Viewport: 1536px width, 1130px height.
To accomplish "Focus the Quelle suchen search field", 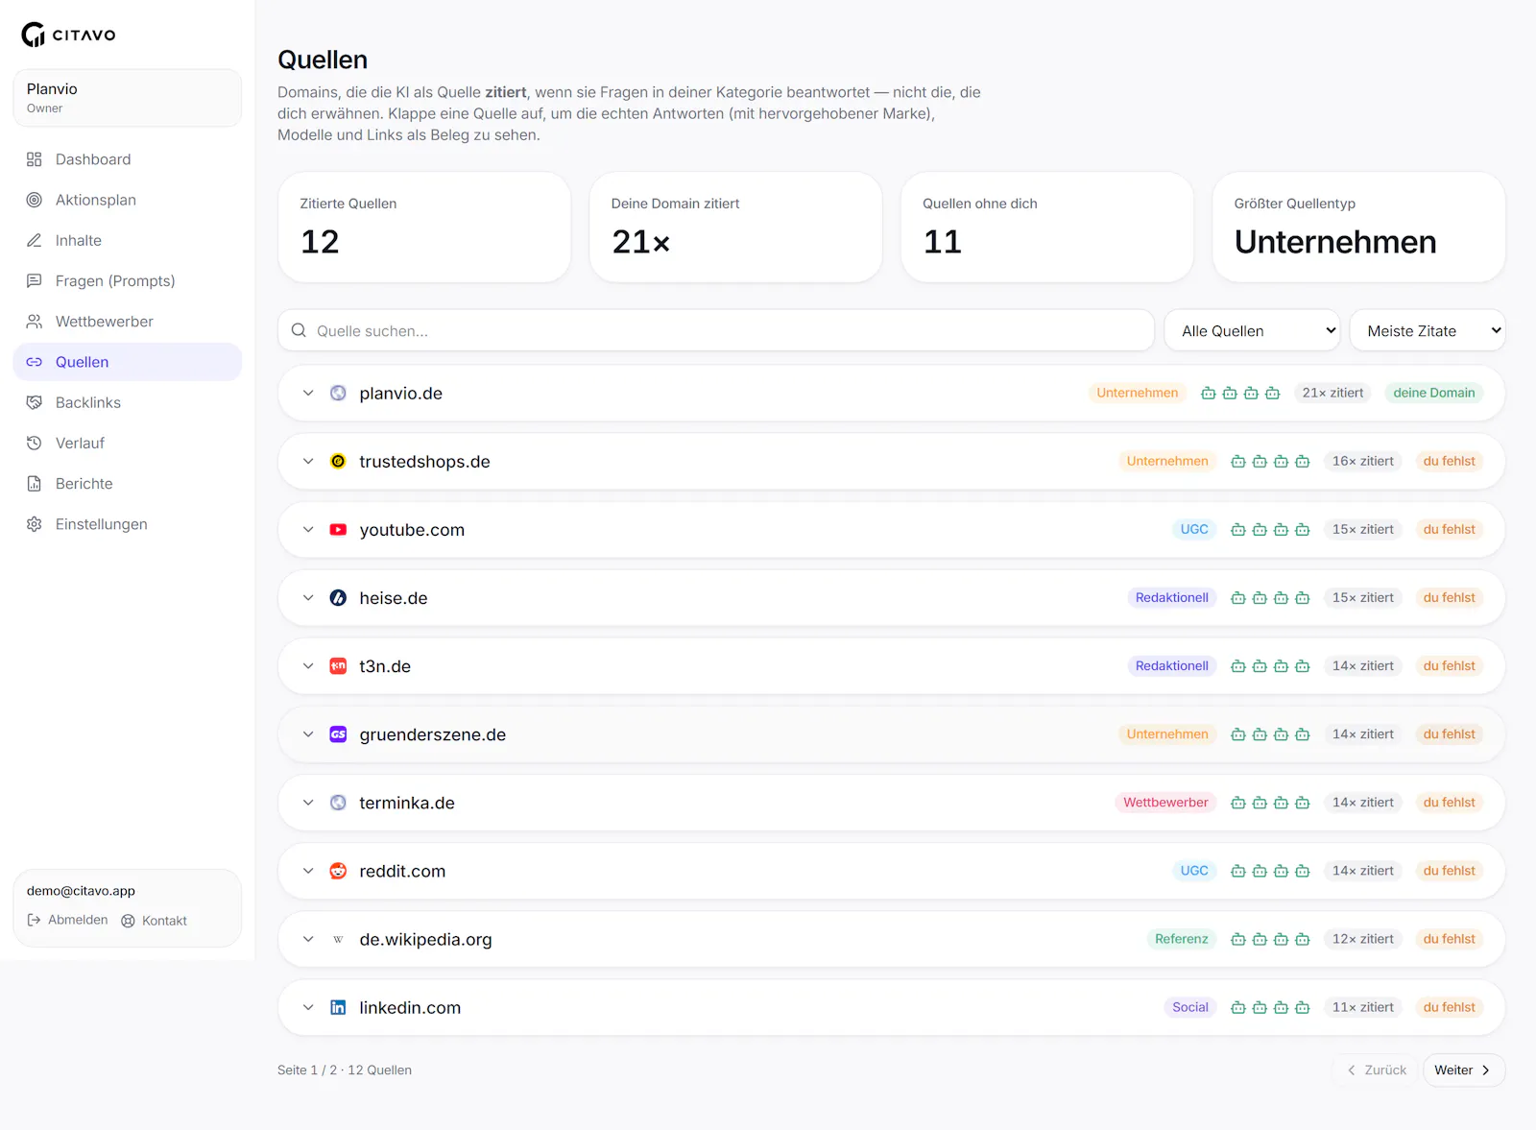I will [716, 330].
